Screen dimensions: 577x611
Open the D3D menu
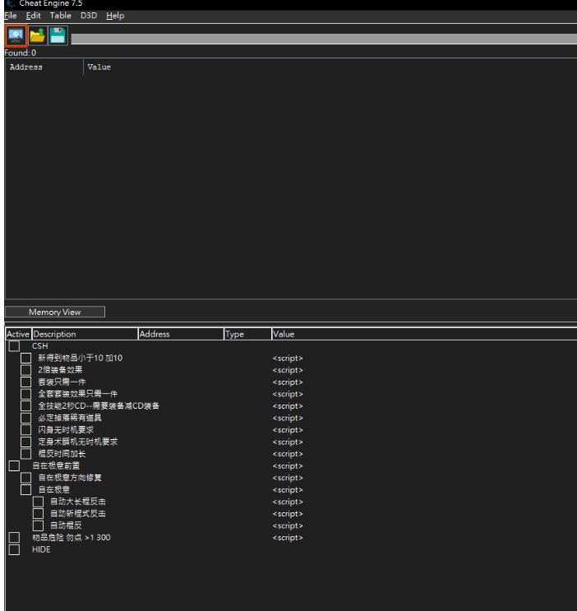(88, 16)
